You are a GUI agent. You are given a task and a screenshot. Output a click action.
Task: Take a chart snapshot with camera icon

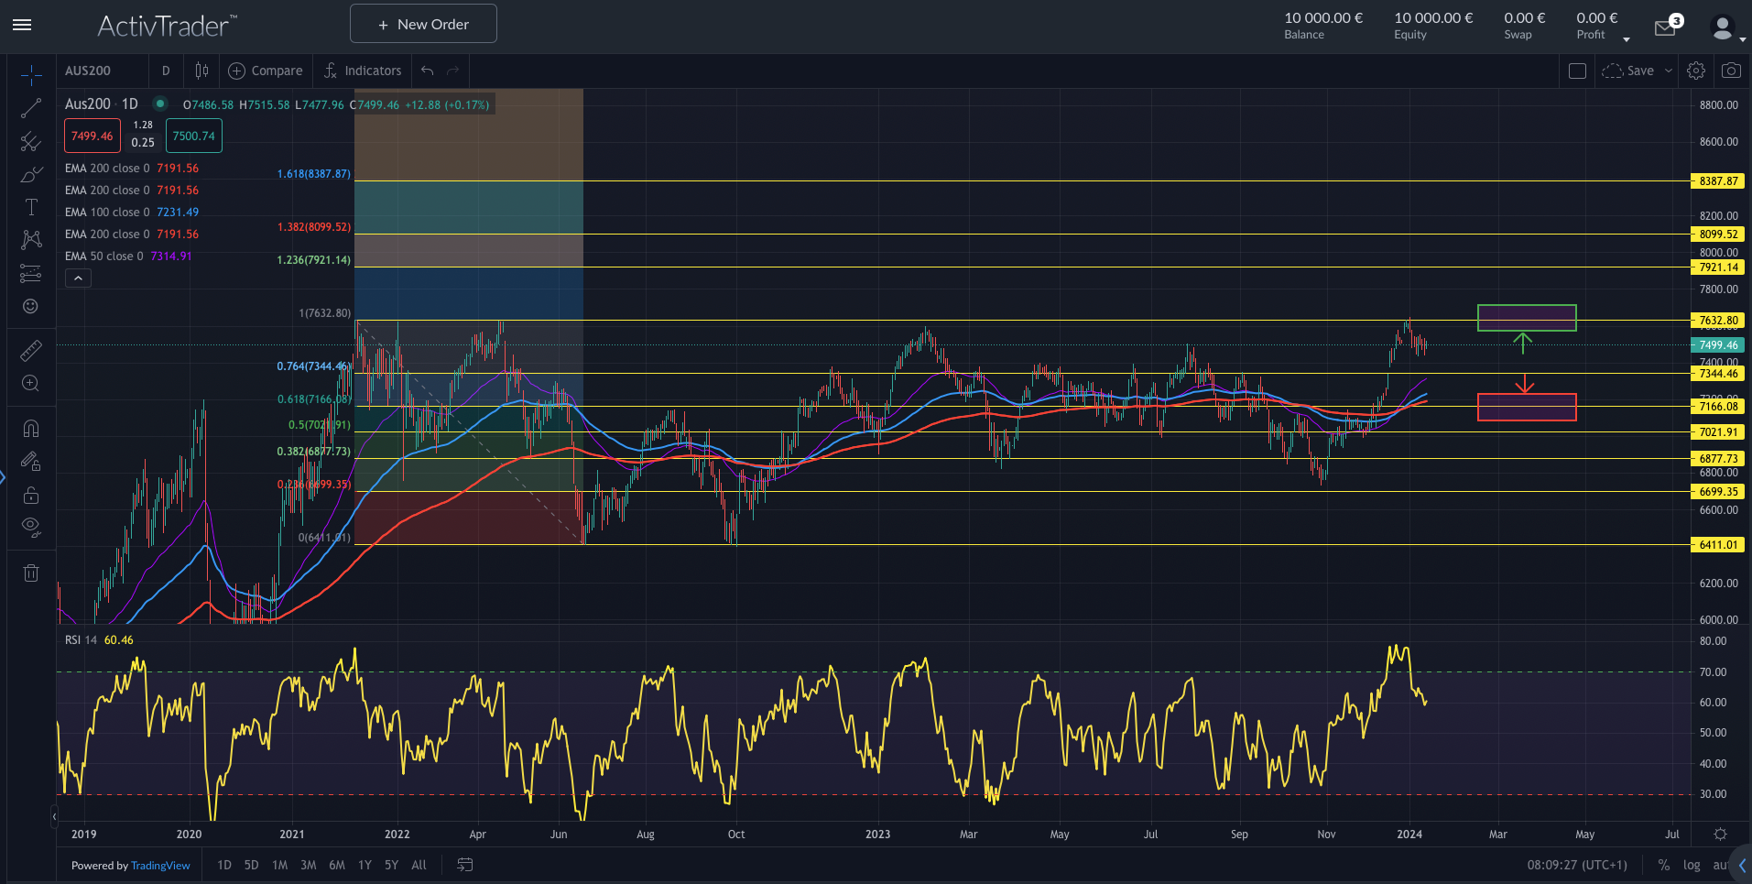(x=1731, y=71)
